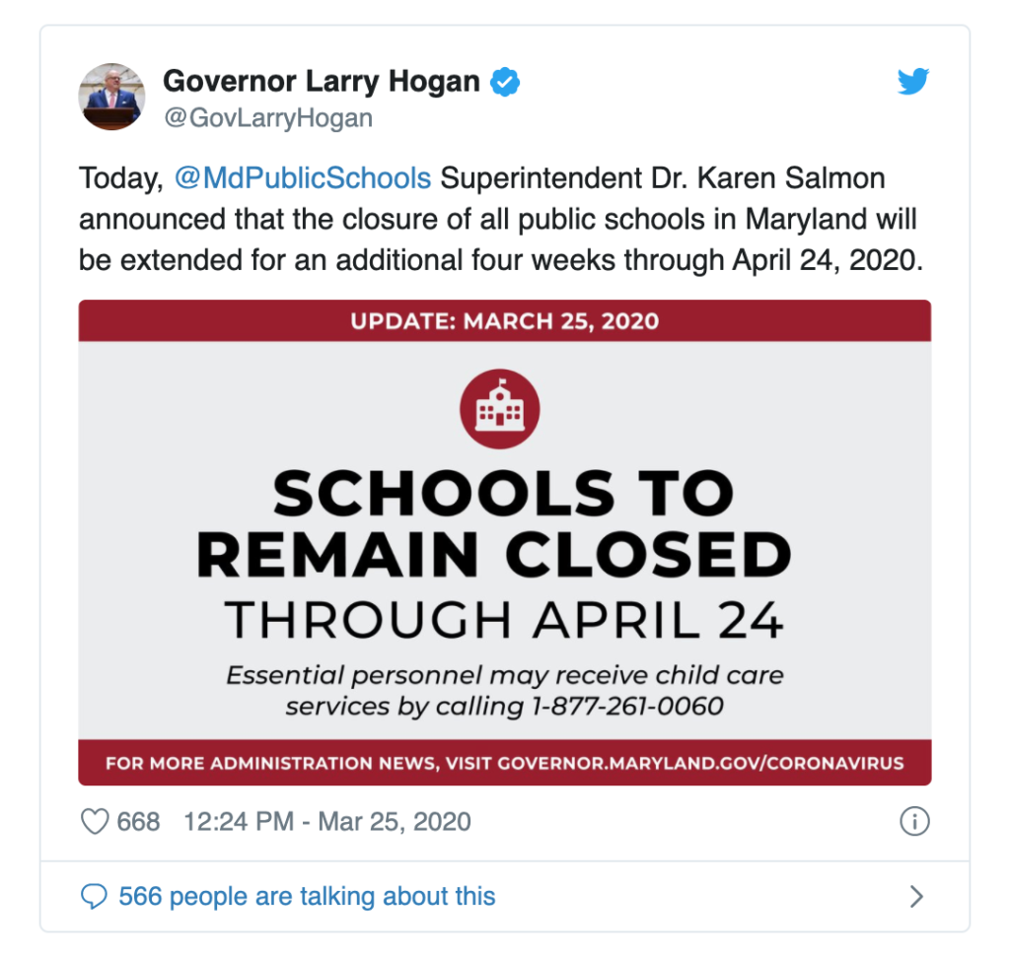The image size is (1010, 957).
Task: Click the tweet body text about school closure
Action: pyautogui.click(x=501, y=219)
